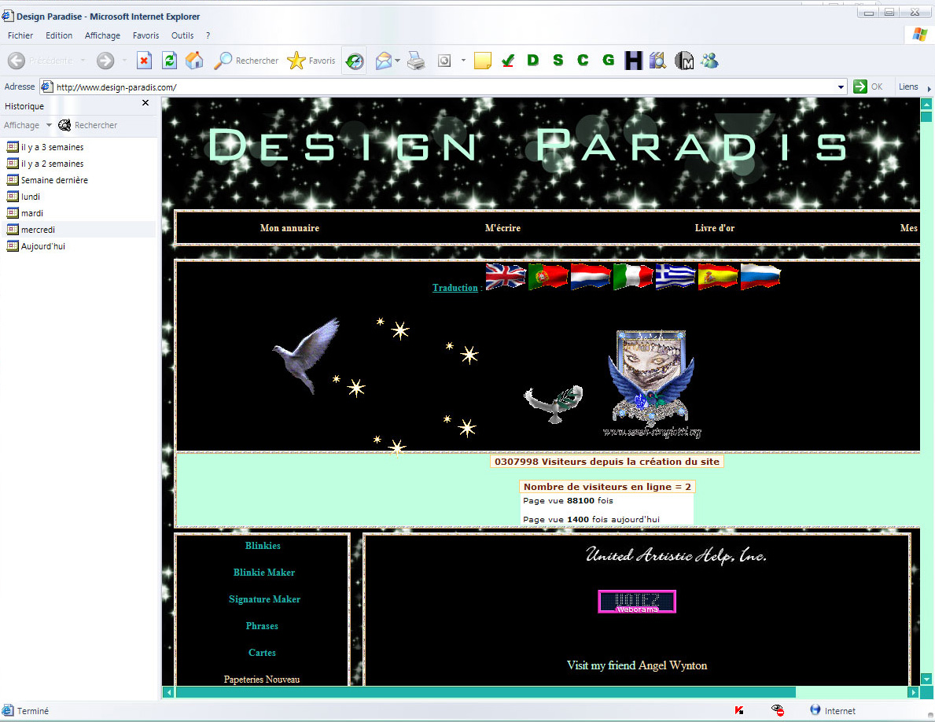
Task: Click the Forward arrow button
Action: point(105,61)
